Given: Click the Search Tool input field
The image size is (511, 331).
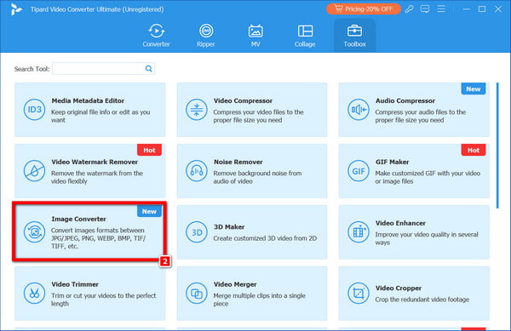Looking at the screenshot, I should 98,69.
